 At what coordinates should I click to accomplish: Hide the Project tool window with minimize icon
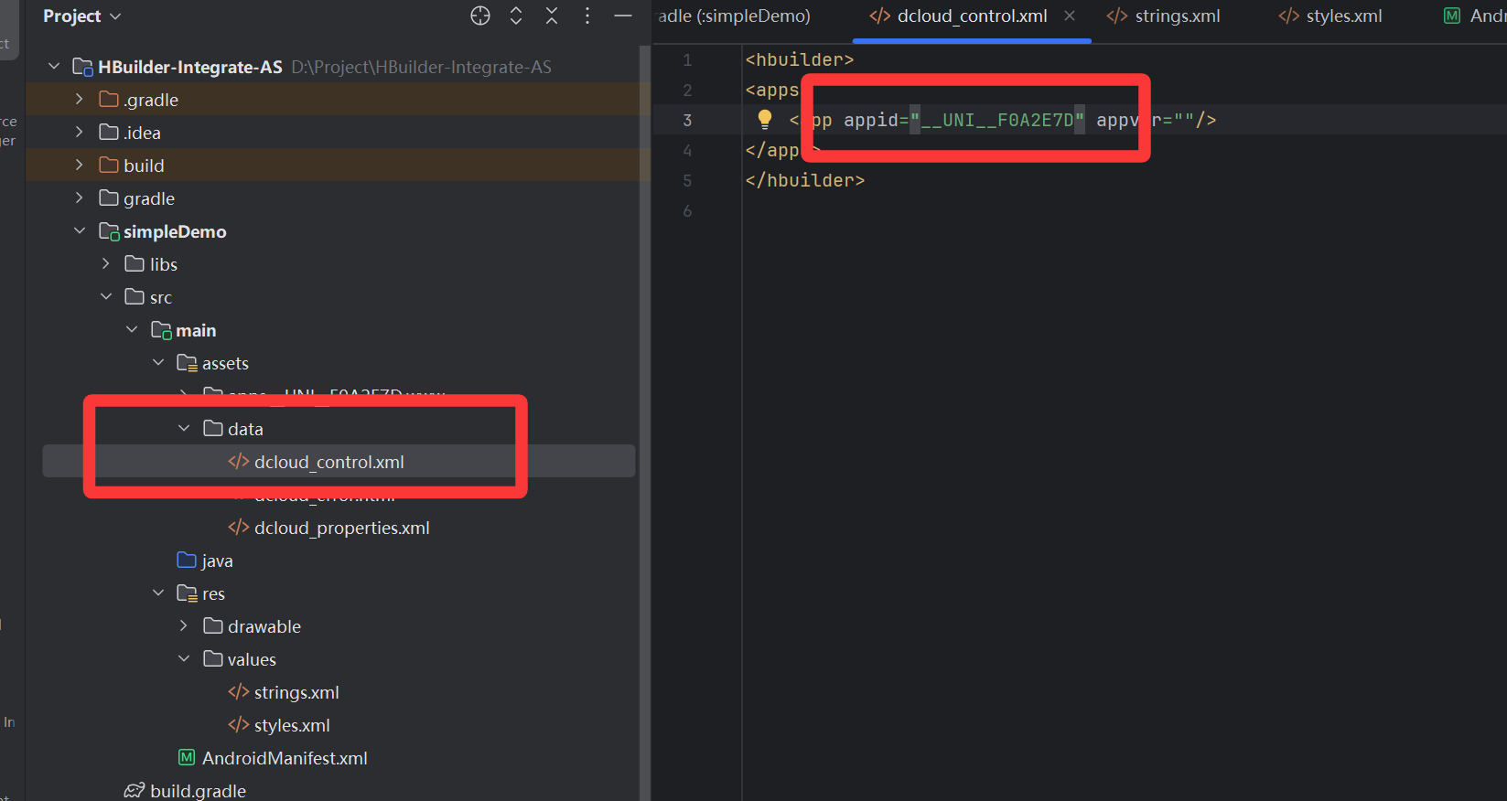coord(623,16)
